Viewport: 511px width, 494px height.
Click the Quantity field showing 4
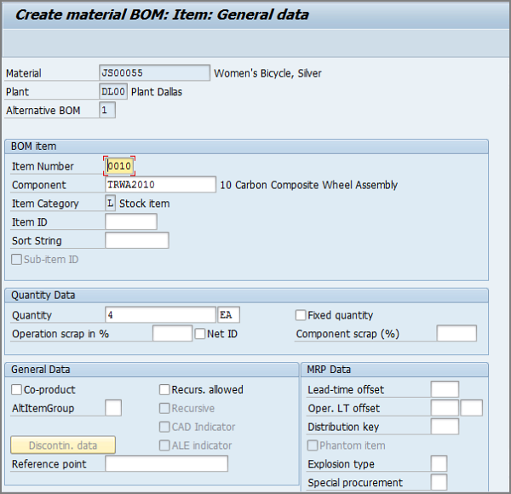point(160,315)
